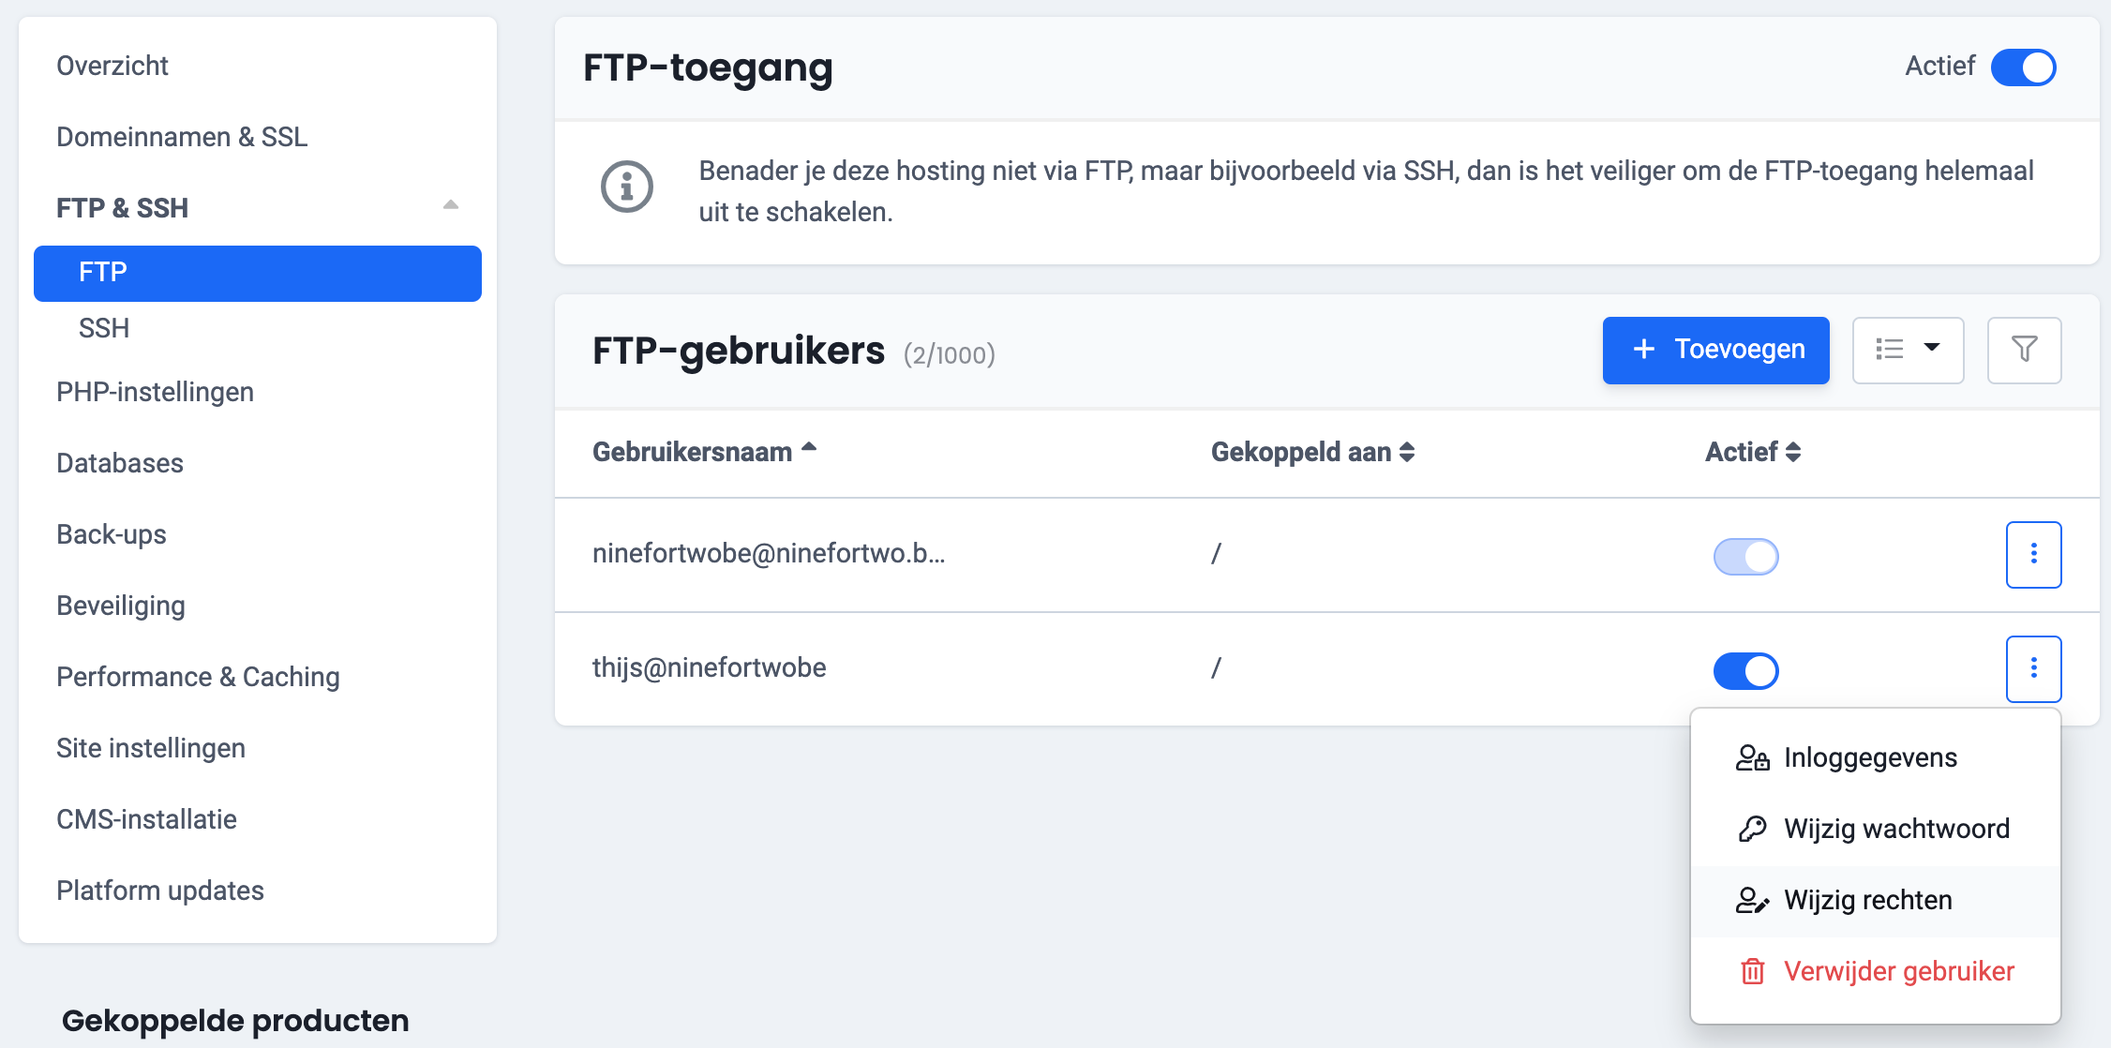Click the + Toevoegen button
This screenshot has height=1048, width=2111.
1716,351
